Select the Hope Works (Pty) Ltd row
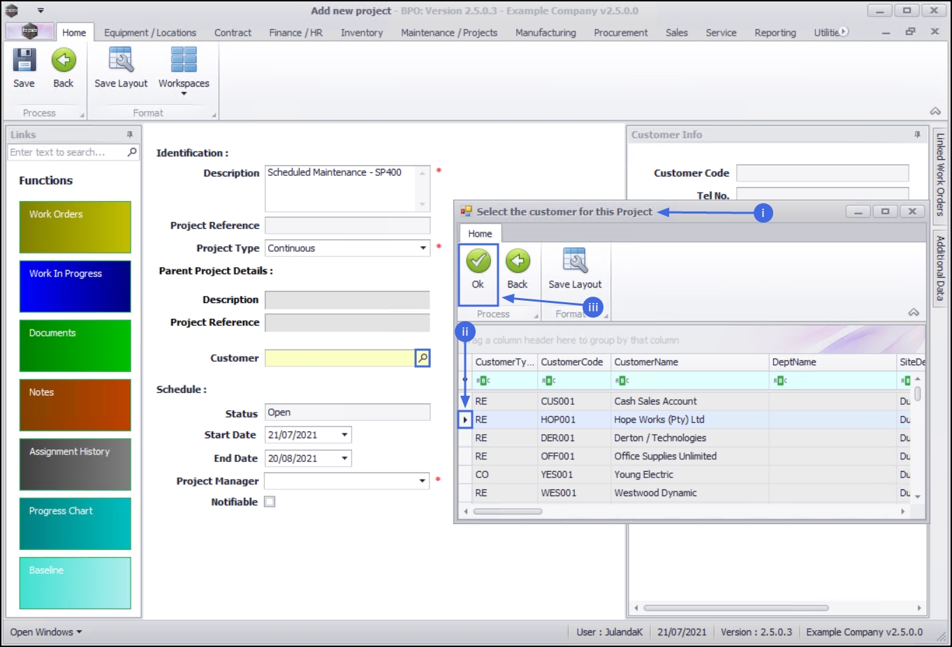The width and height of the screenshot is (952, 647). coord(659,419)
